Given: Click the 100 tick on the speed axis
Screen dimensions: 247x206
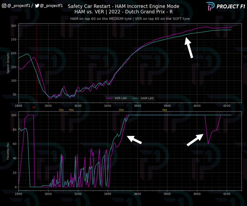Looking at the screenshot, I should point(14,81).
